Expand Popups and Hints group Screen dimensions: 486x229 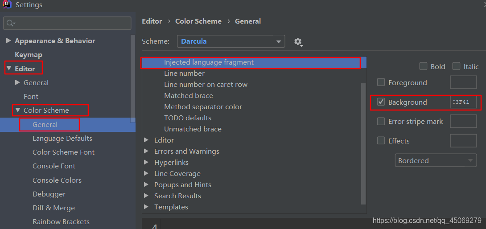[x=147, y=185]
